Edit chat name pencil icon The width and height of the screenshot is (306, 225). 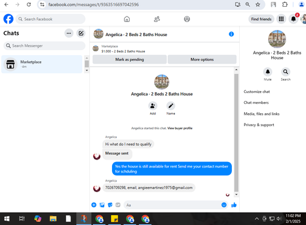point(171,106)
